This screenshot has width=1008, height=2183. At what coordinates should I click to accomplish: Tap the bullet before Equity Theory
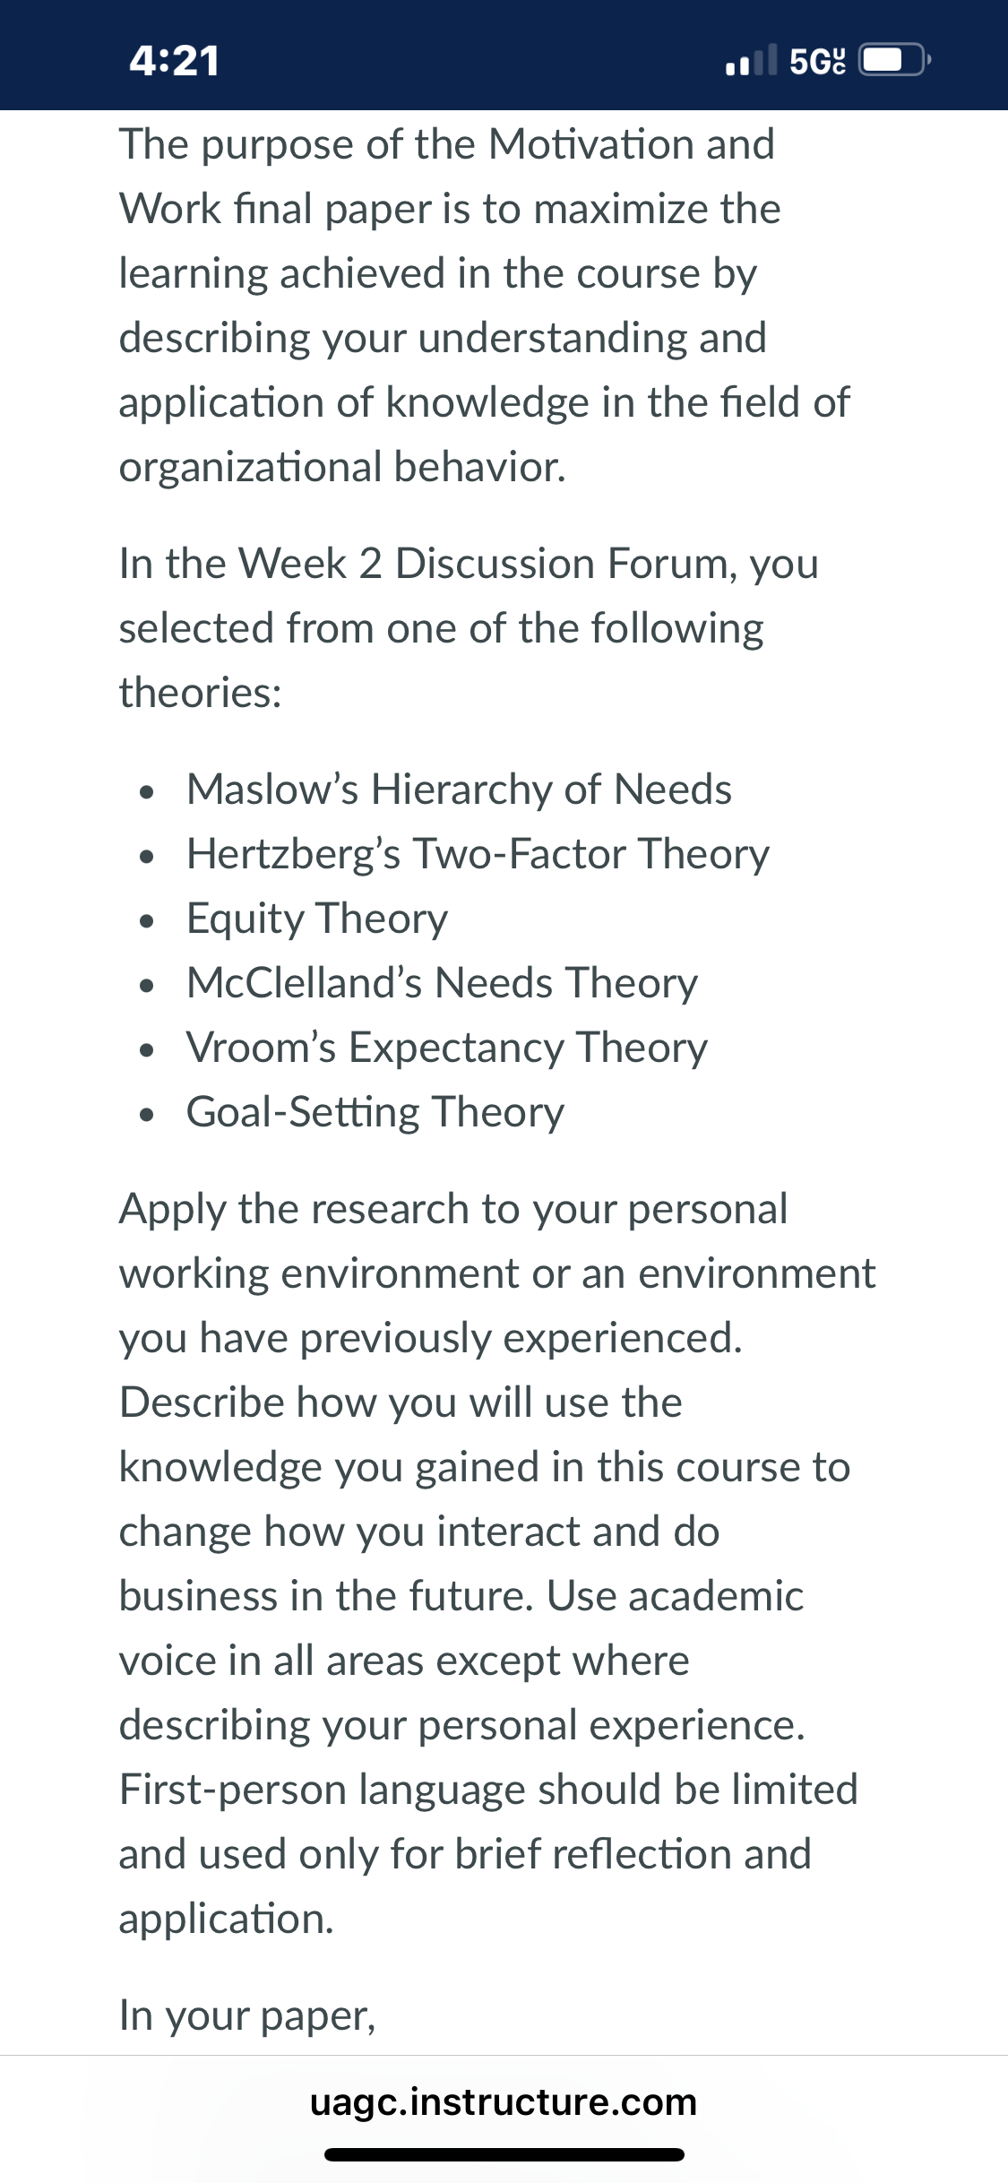click(147, 921)
